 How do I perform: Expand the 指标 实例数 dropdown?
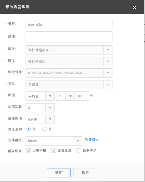[108, 84]
